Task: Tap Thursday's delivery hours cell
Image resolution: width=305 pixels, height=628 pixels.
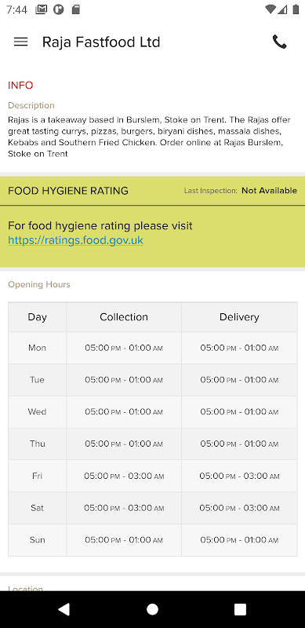Action: click(239, 444)
